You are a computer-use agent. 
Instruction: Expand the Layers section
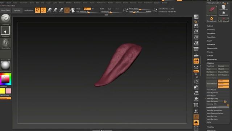(x=210, y=41)
